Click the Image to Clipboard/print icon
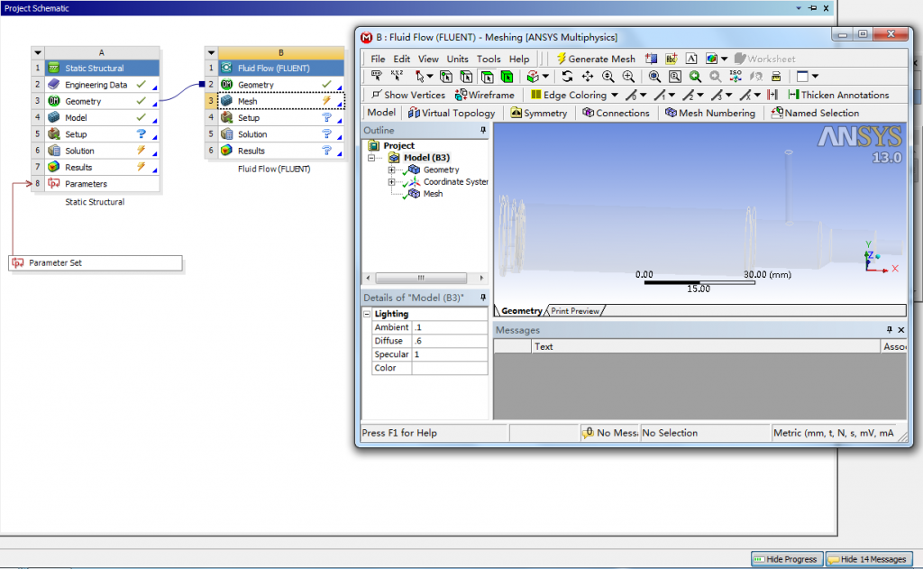This screenshot has height=569, width=923. click(x=776, y=76)
